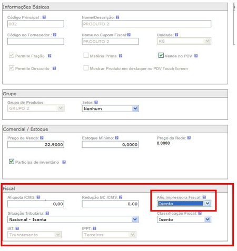
Task: Open help icon beside Código Principal
Action: pos(44,17)
